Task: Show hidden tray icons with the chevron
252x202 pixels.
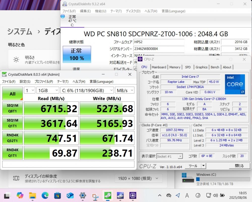Action: coord(160,195)
